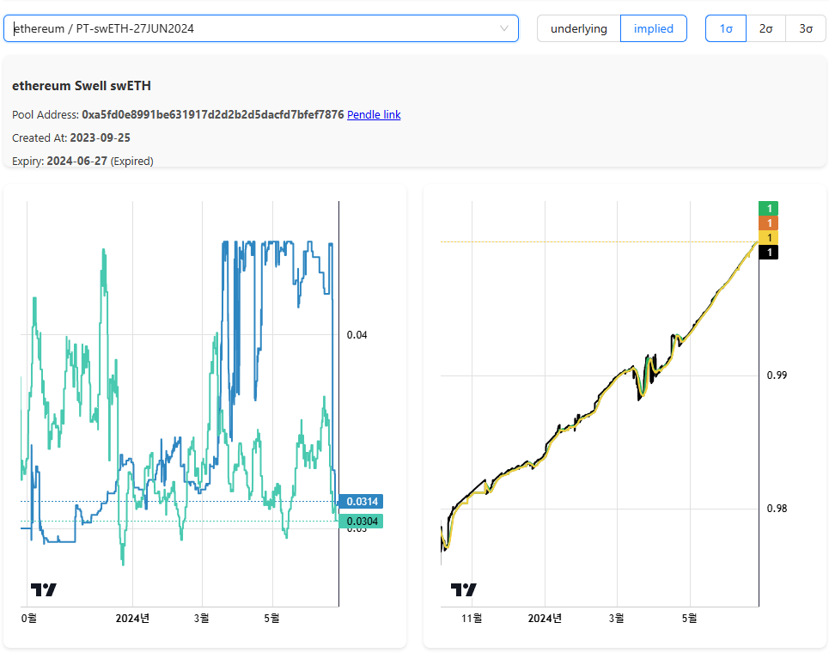The height and width of the screenshot is (653, 829).
Task: Choose the 1σ band setting
Action: pos(726,28)
